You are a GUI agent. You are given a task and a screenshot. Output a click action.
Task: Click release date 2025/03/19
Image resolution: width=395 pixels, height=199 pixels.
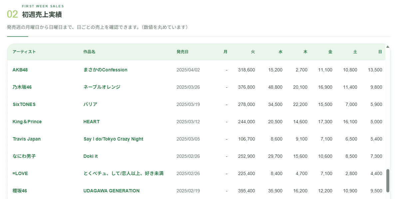(x=188, y=104)
